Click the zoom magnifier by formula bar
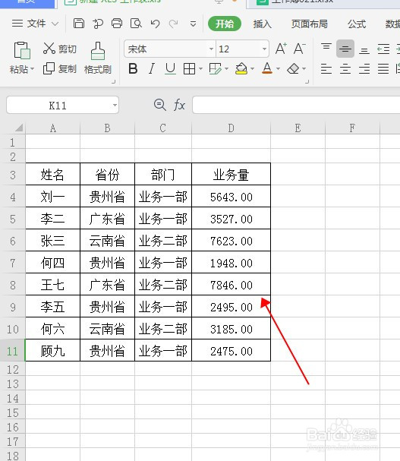The height and width of the screenshot is (461, 400). click(x=160, y=105)
